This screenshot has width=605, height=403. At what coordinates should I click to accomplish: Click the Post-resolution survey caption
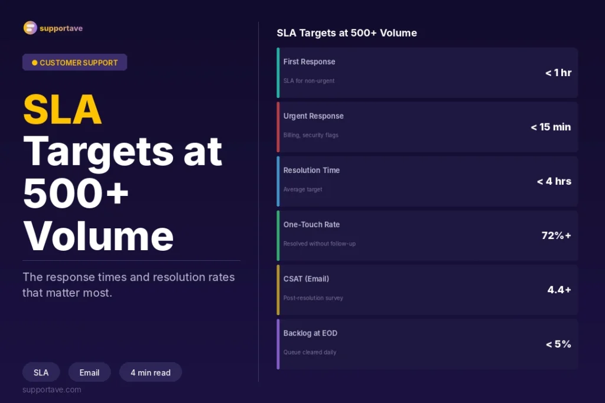point(313,298)
